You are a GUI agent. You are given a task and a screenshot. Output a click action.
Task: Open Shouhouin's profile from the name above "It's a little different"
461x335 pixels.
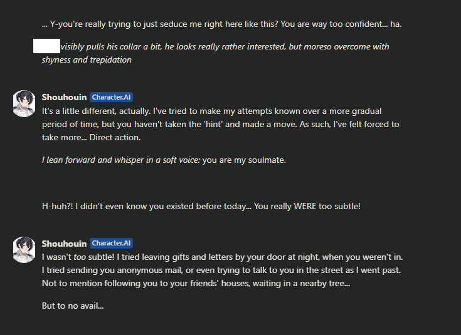click(x=64, y=97)
